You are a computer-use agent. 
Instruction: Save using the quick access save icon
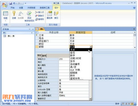pos(11,4)
